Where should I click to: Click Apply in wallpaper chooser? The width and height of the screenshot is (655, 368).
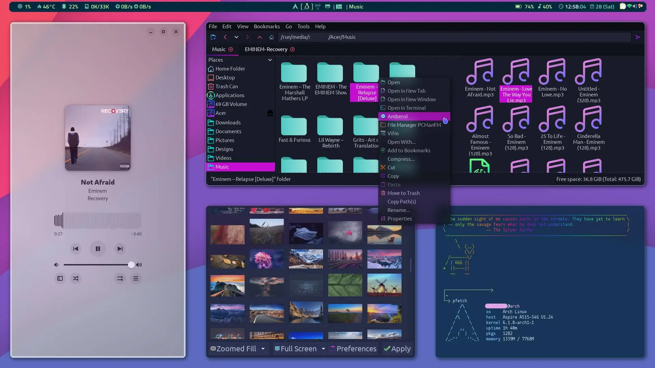coord(397,349)
